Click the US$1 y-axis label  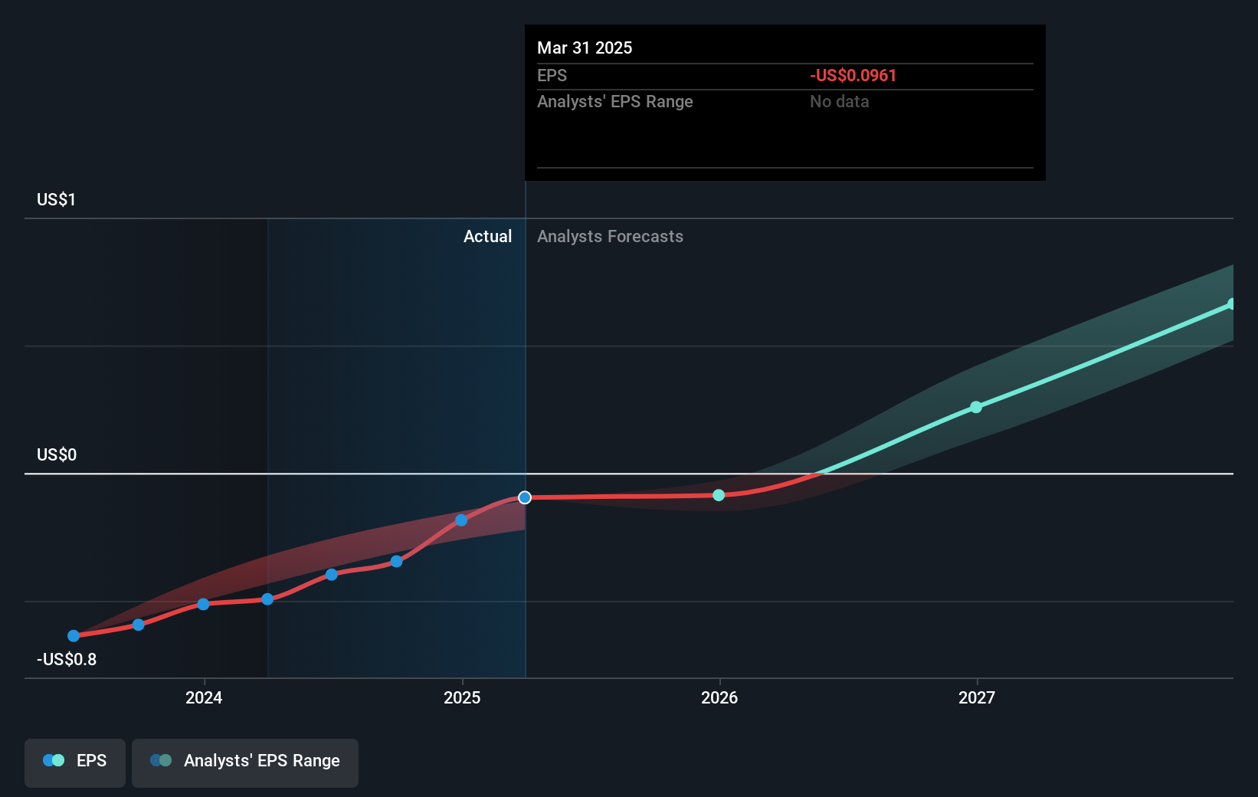(57, 200)
